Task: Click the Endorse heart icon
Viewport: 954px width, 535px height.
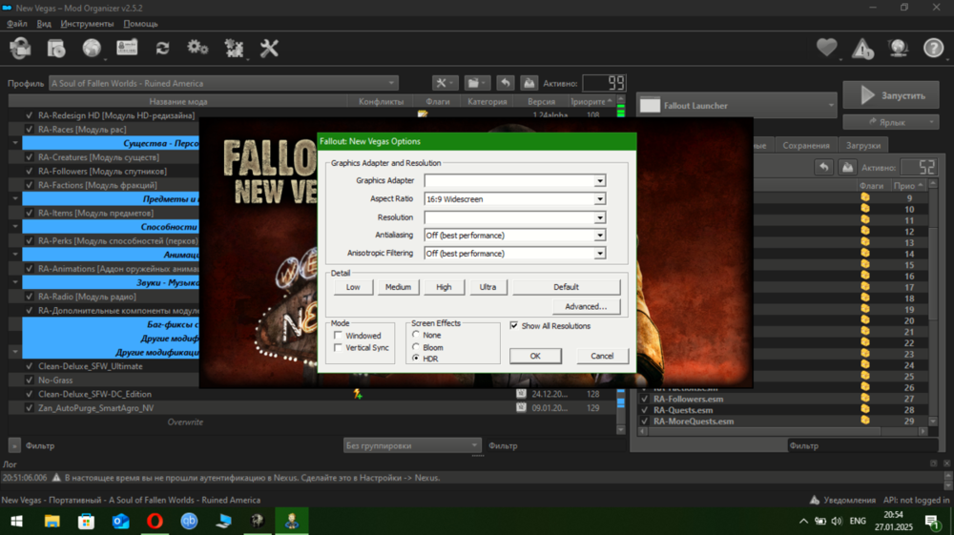Action: (826, 48)
